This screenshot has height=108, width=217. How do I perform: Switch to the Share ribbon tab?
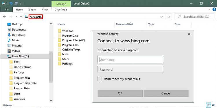32,10
